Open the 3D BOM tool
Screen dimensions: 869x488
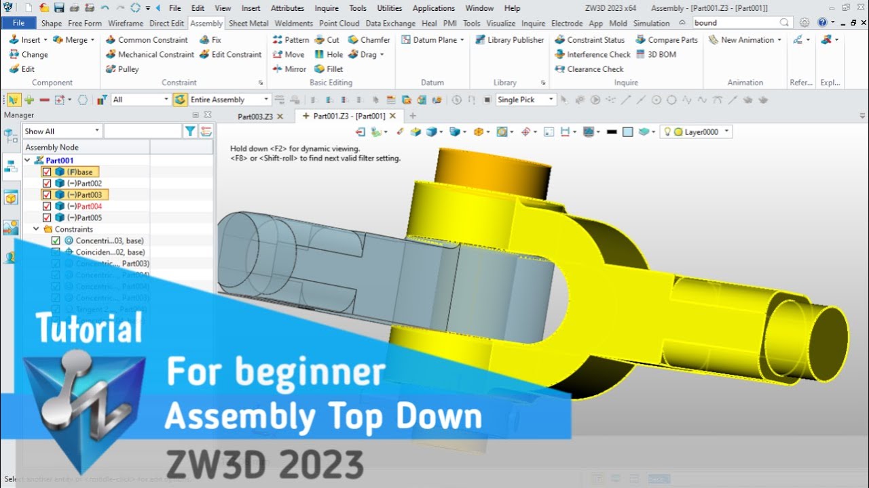[657, 54]
